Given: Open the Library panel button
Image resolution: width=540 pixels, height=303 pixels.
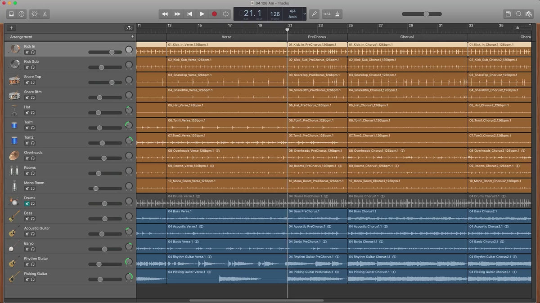Looking at the screenshot, I should [x=11, y=14].
